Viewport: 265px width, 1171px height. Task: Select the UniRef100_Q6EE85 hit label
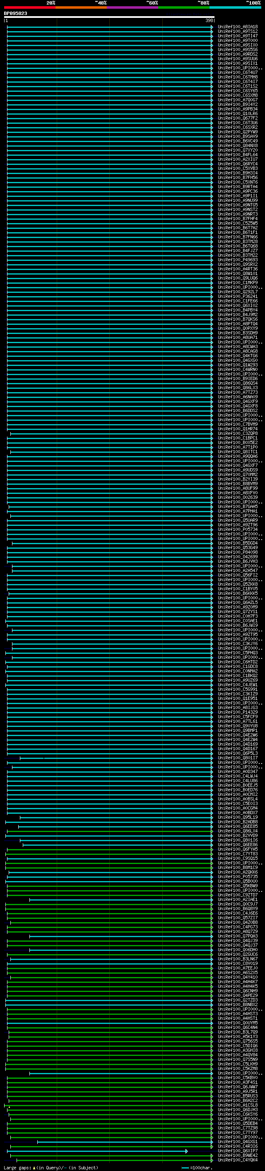[238, 826]
